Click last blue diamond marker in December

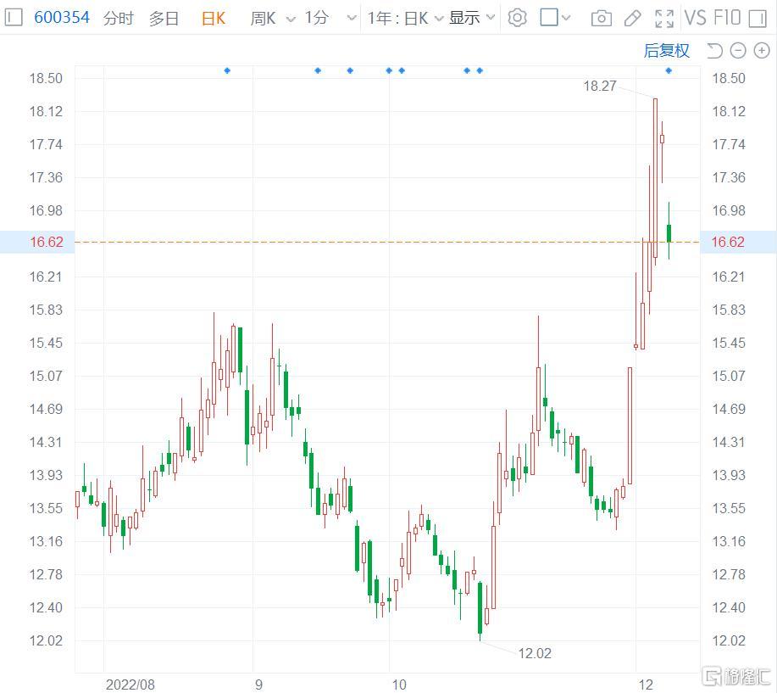click(x=669, y=70)
